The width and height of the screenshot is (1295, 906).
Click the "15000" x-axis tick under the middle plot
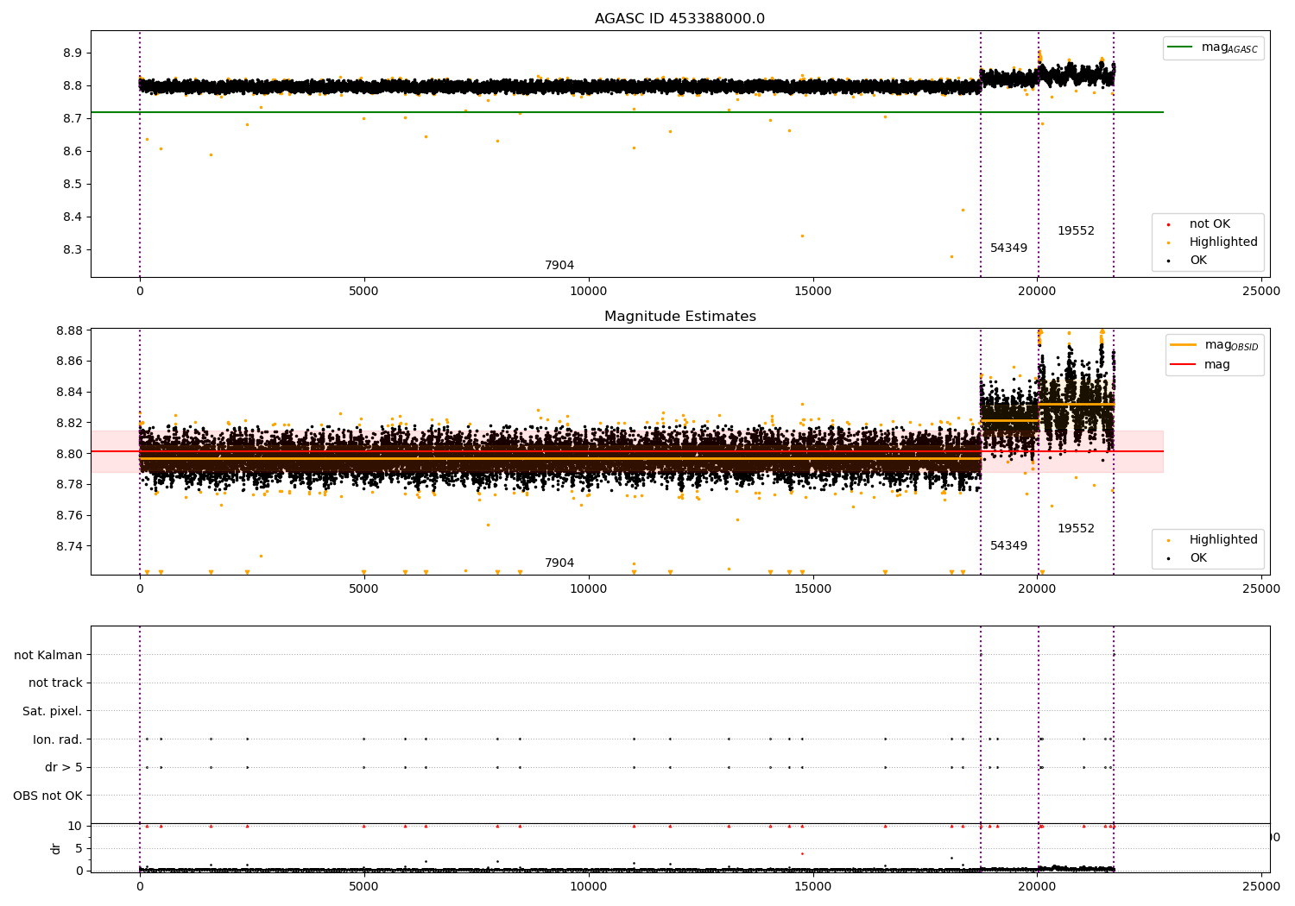coord(812,589)
